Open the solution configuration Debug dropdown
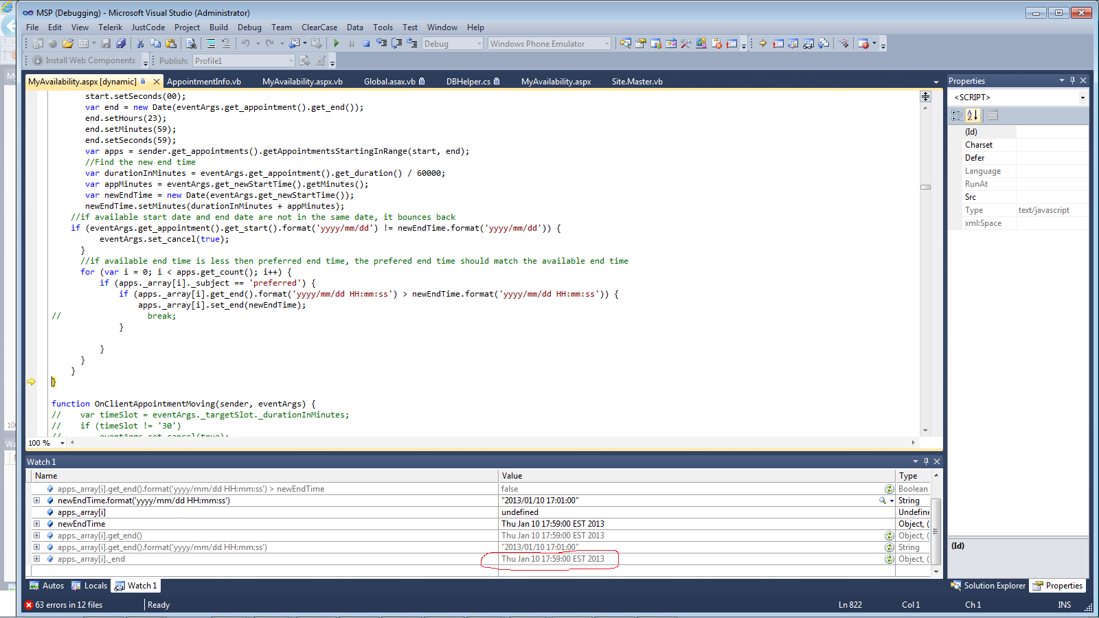This screenshot has height=618, width=1099. click(479, 43)
